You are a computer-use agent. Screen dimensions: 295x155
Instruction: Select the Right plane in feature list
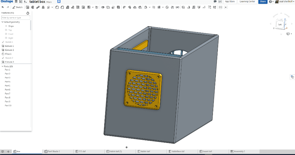point(11,38)
